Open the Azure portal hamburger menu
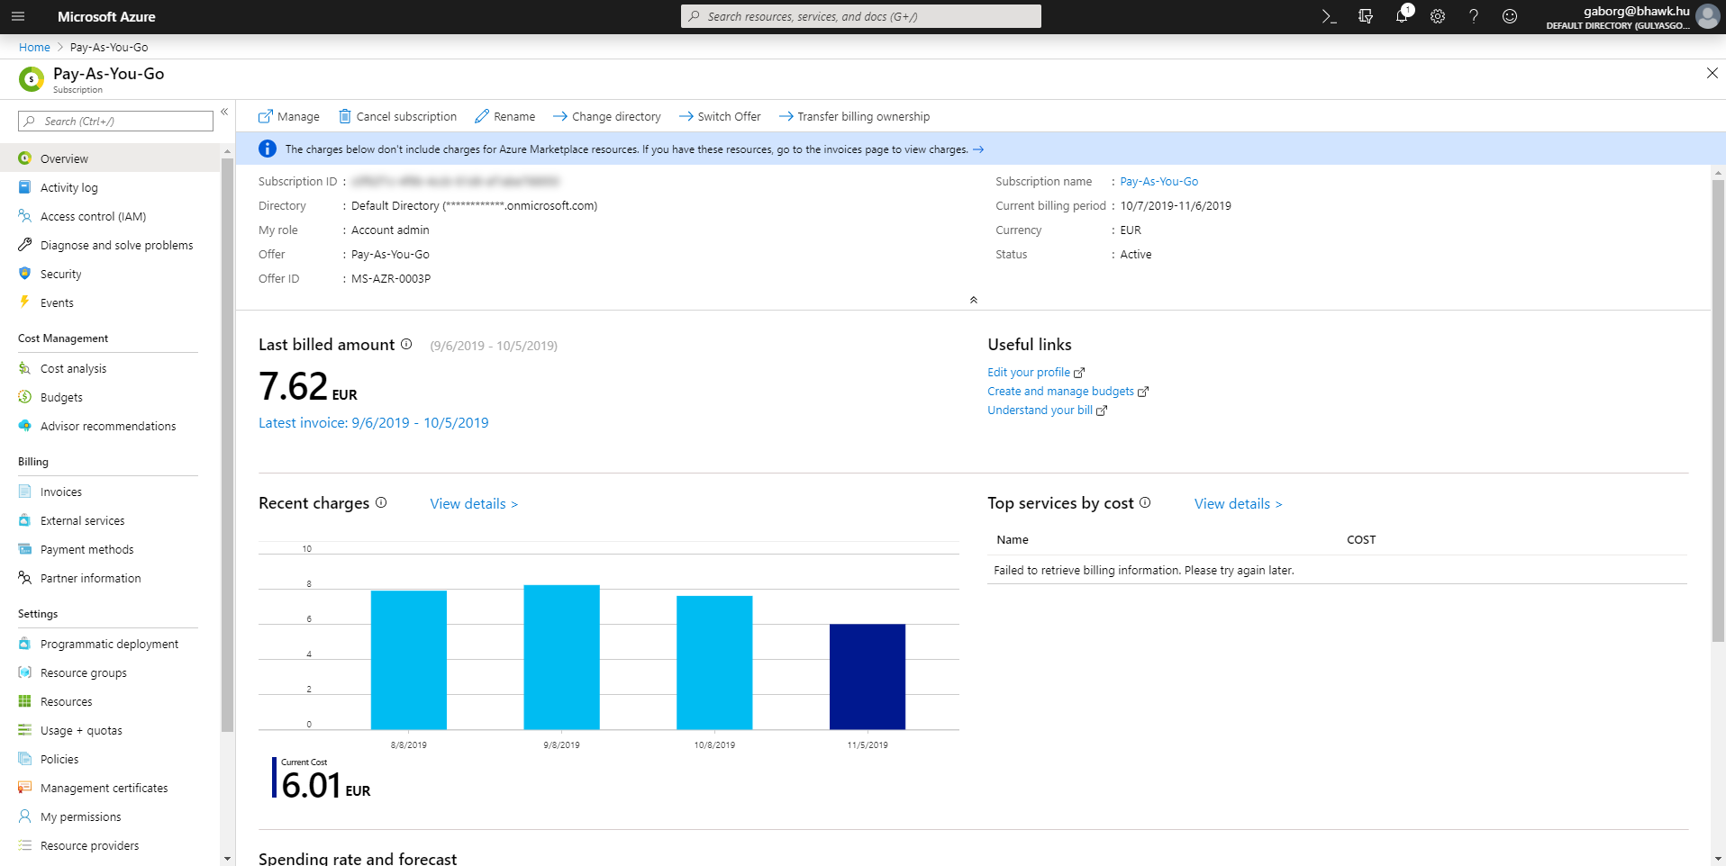The height and width of the screenshot is (866, 1726). click(18, 16)
